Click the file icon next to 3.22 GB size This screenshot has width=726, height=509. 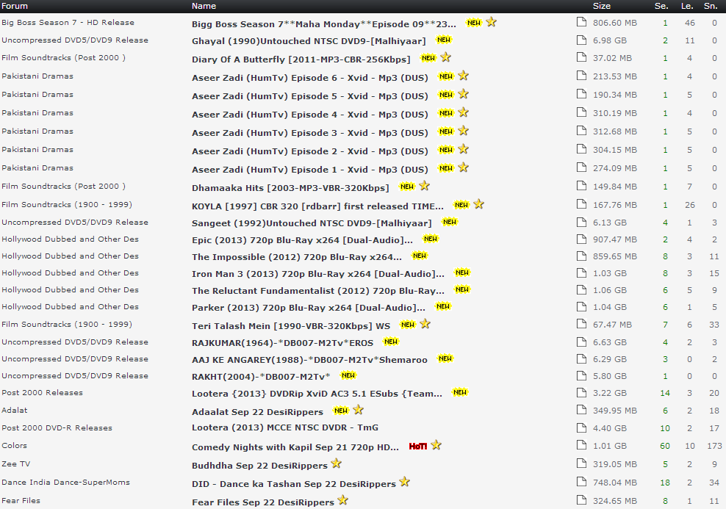(581, 392)
